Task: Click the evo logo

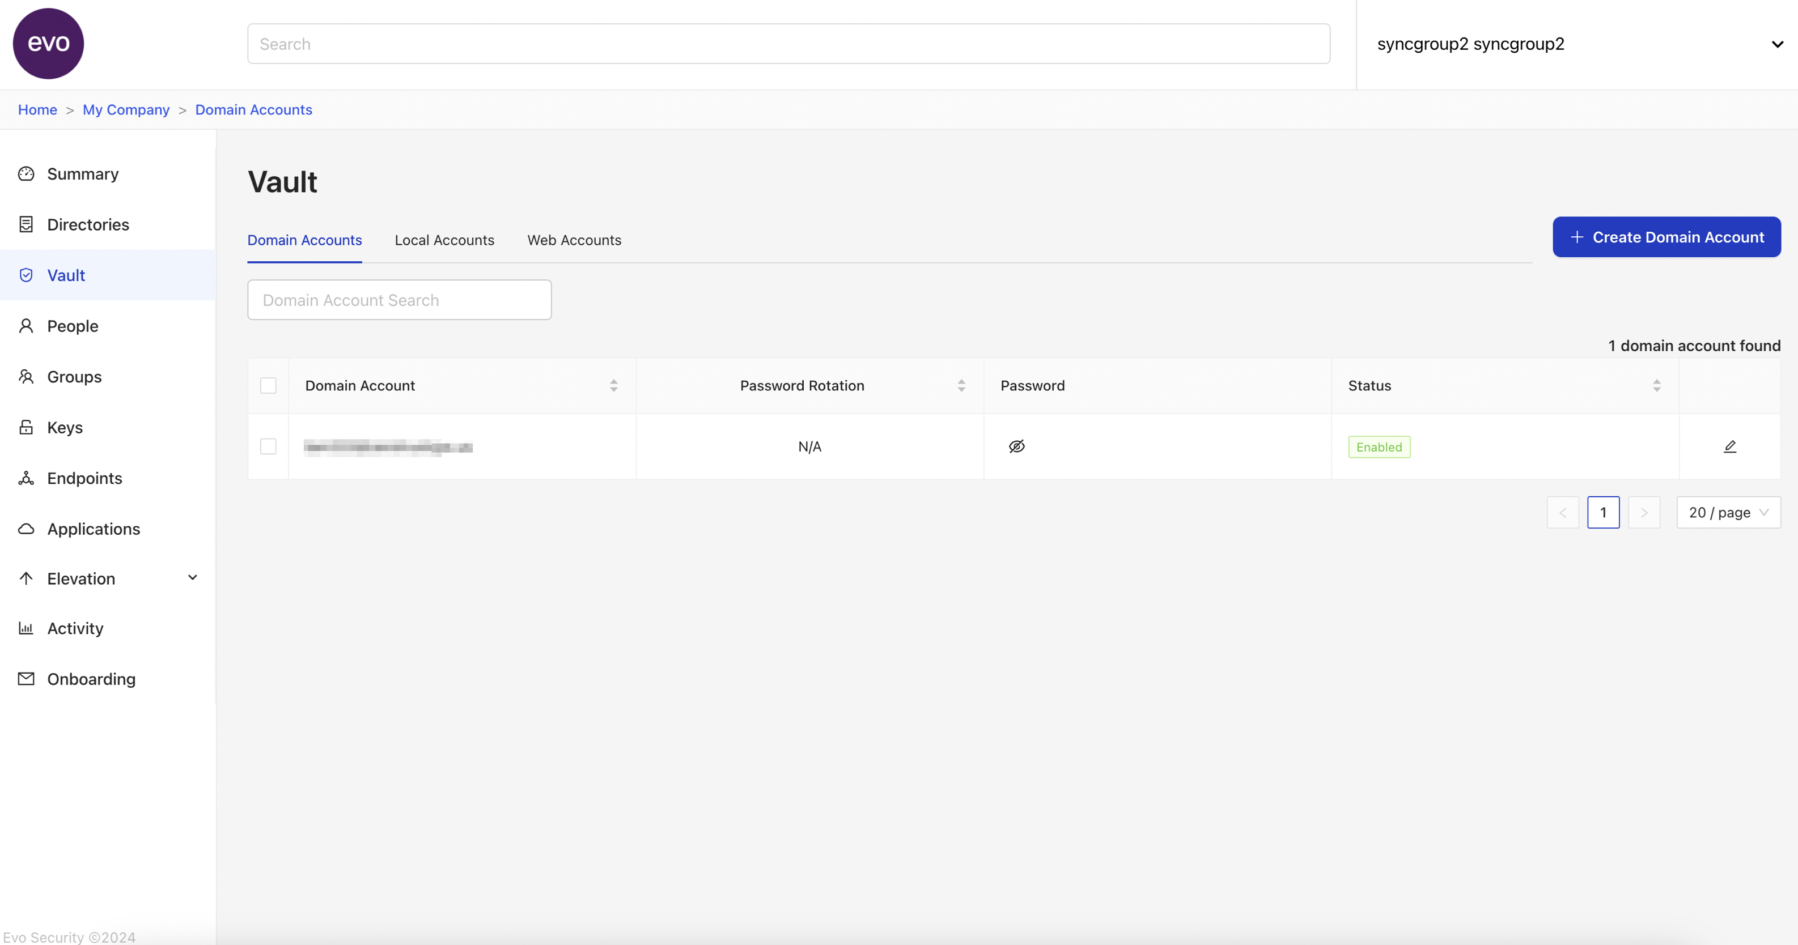Action: tap(48, 43)
